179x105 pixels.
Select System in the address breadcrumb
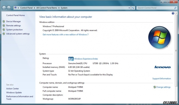tap(64, 8)
